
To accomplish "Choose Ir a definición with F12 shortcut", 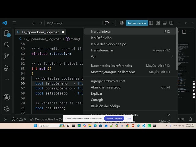I will click(130, 32).
